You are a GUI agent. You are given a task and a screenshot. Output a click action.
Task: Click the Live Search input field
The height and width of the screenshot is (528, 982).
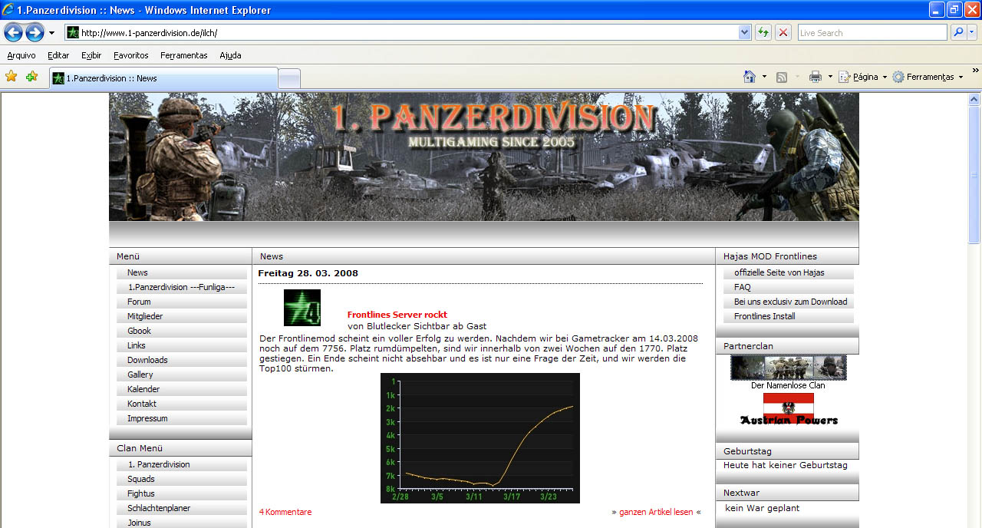coord(872,32)
